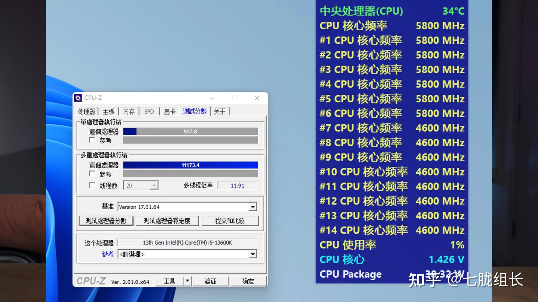Click the 測試處理器穩定度 button
The width and height of the screenshot is (538, 302).
[167, 221]
